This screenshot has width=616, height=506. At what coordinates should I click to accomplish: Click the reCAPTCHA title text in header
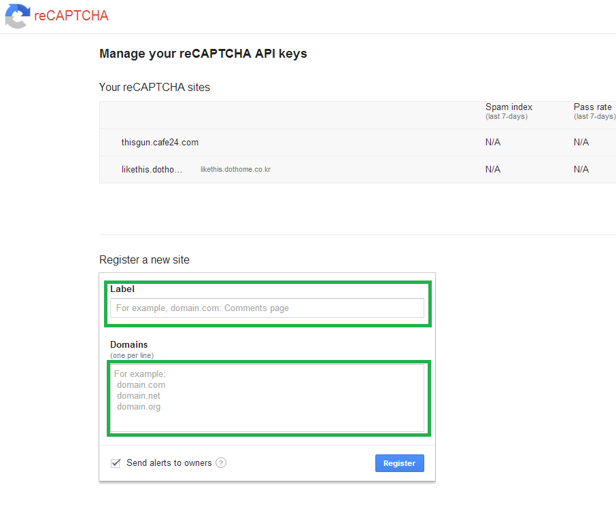pyautogui.click(x=71, y=16)
